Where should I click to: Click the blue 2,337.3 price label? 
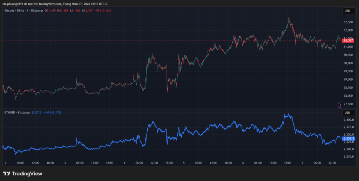[x=349, y=138]
